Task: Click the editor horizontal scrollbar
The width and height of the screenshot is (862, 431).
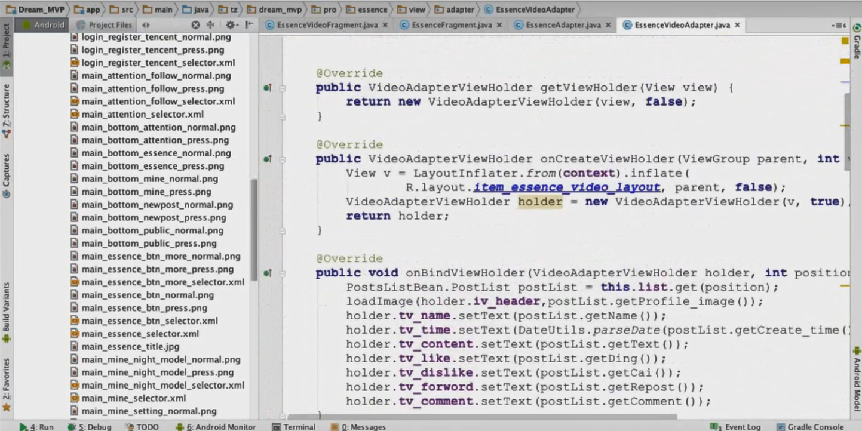Action: click(x=481, y=417)
